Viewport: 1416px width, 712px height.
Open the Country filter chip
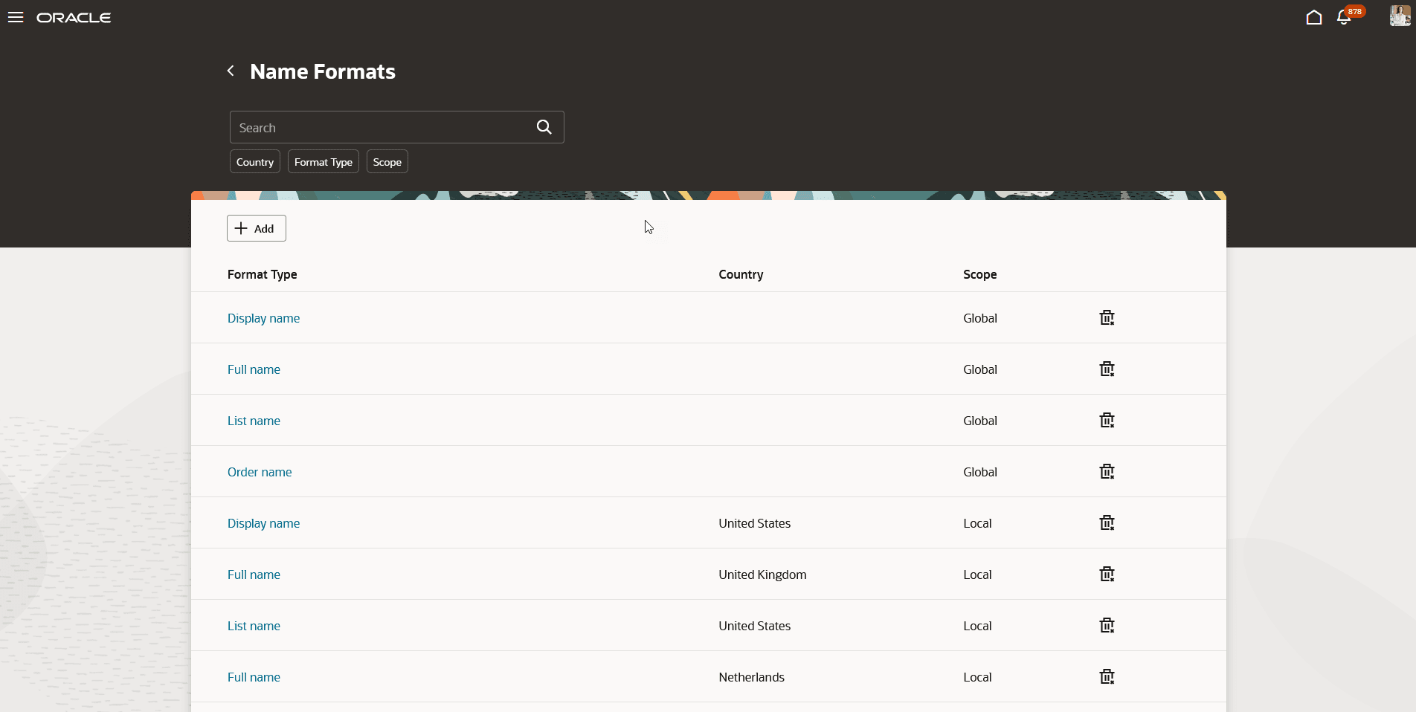[x=255, y=162]
